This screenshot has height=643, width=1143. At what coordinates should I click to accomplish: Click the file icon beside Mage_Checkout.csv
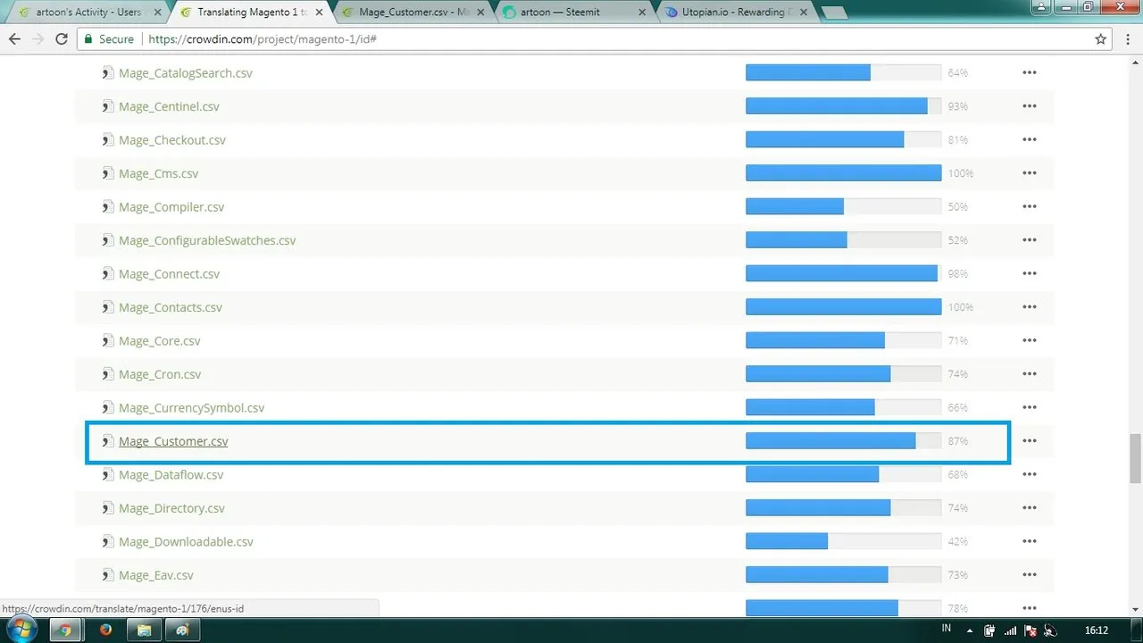[x=108, y=140]
